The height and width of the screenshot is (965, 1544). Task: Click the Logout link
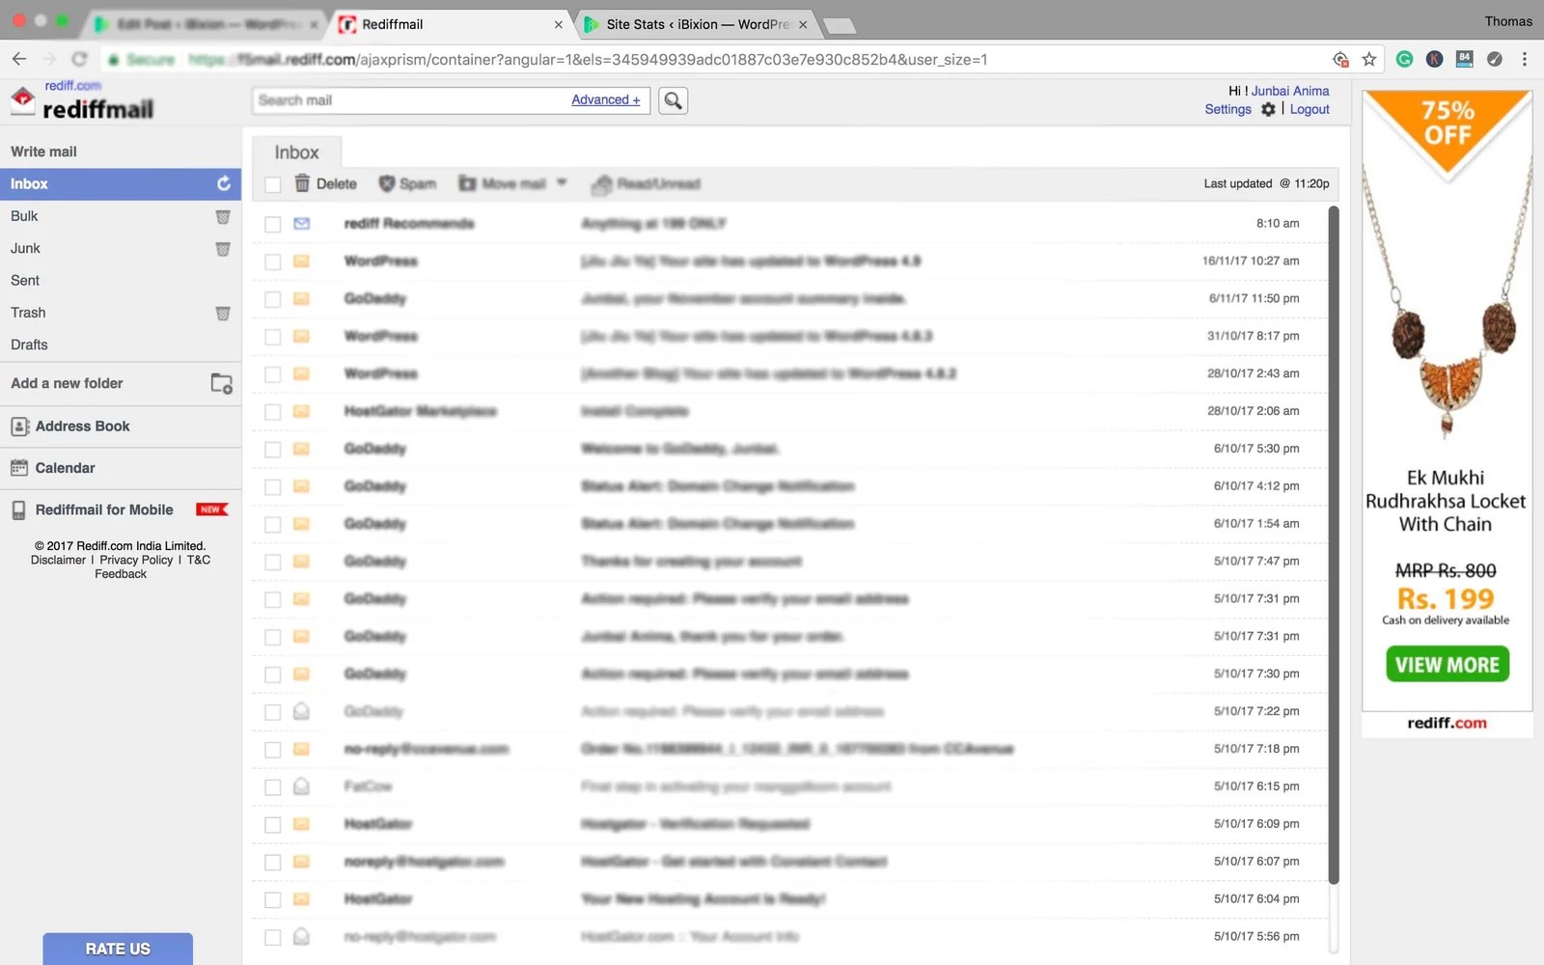tap(1310, 109)
